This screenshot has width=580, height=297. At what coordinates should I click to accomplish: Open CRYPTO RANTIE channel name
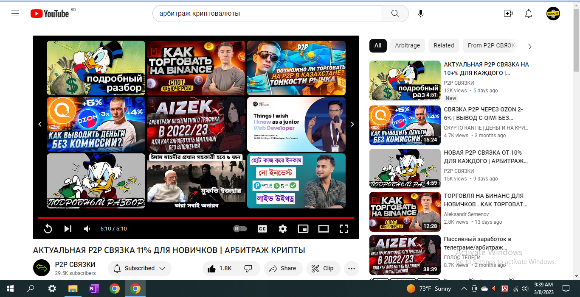(x=486, y=128)
